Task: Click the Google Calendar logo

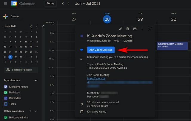Action: (x=14, y=4)
